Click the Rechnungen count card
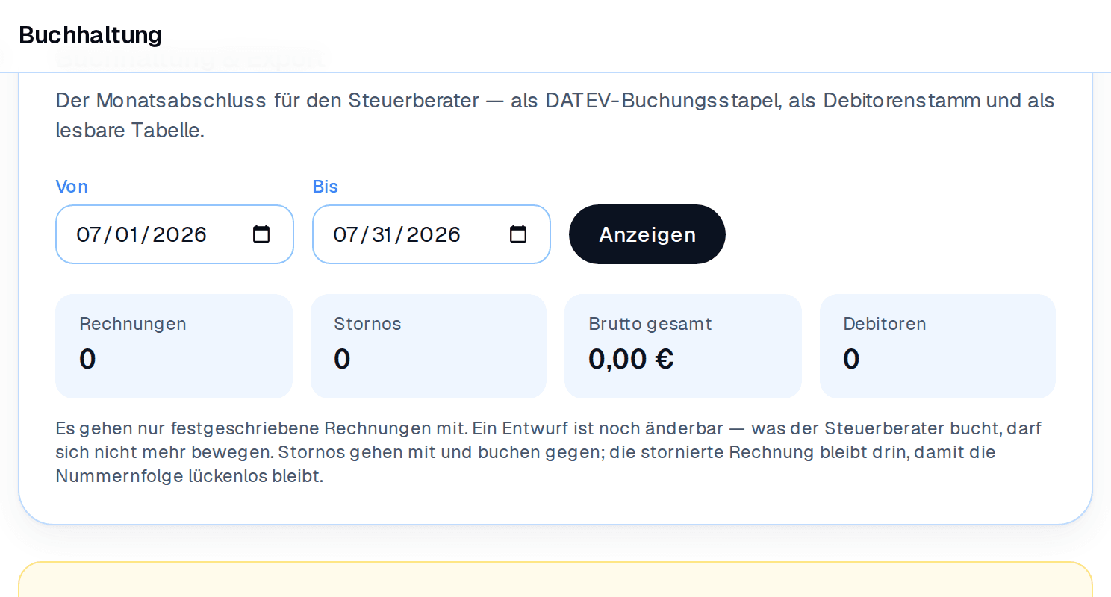Screen dimensions: 1111x597 [174, 346]
